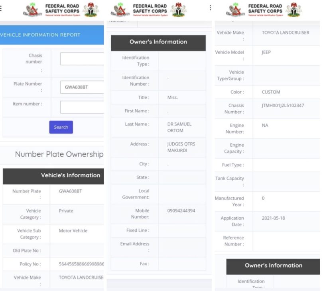The image size is (323, 291).
Task: Click the blue Search button
Action: pyautogui.click(x=61, y=127)
